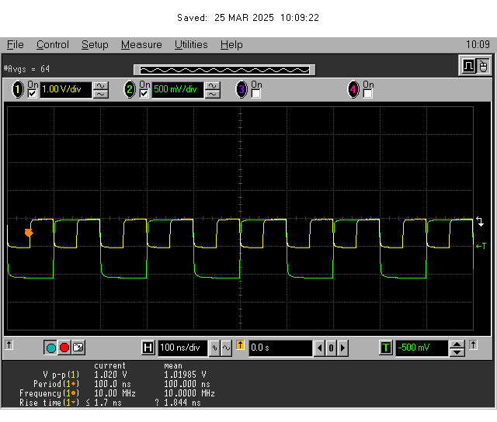Click the 100 ns/div timebase field
This screenshot has width=497, height=422.
pyautogui.click(x=182, y=348)
